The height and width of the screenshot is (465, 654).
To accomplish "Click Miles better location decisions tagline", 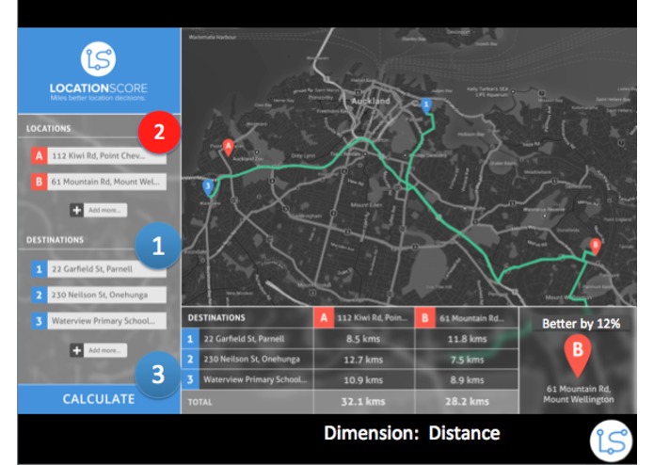I will click(x=98, y=98).
